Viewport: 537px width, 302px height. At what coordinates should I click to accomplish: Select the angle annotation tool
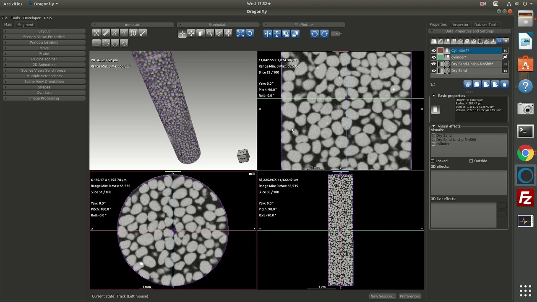coord(115,33)
